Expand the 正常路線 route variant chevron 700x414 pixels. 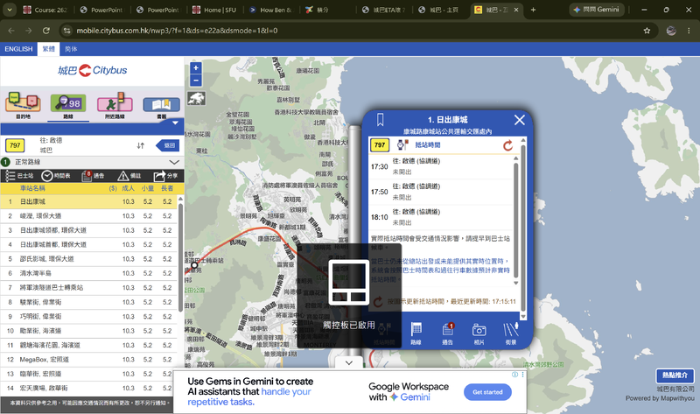[x=174, y=162]
